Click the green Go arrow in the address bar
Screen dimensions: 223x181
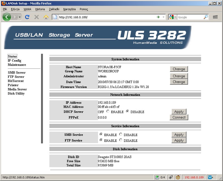click(x=158, y=17)
